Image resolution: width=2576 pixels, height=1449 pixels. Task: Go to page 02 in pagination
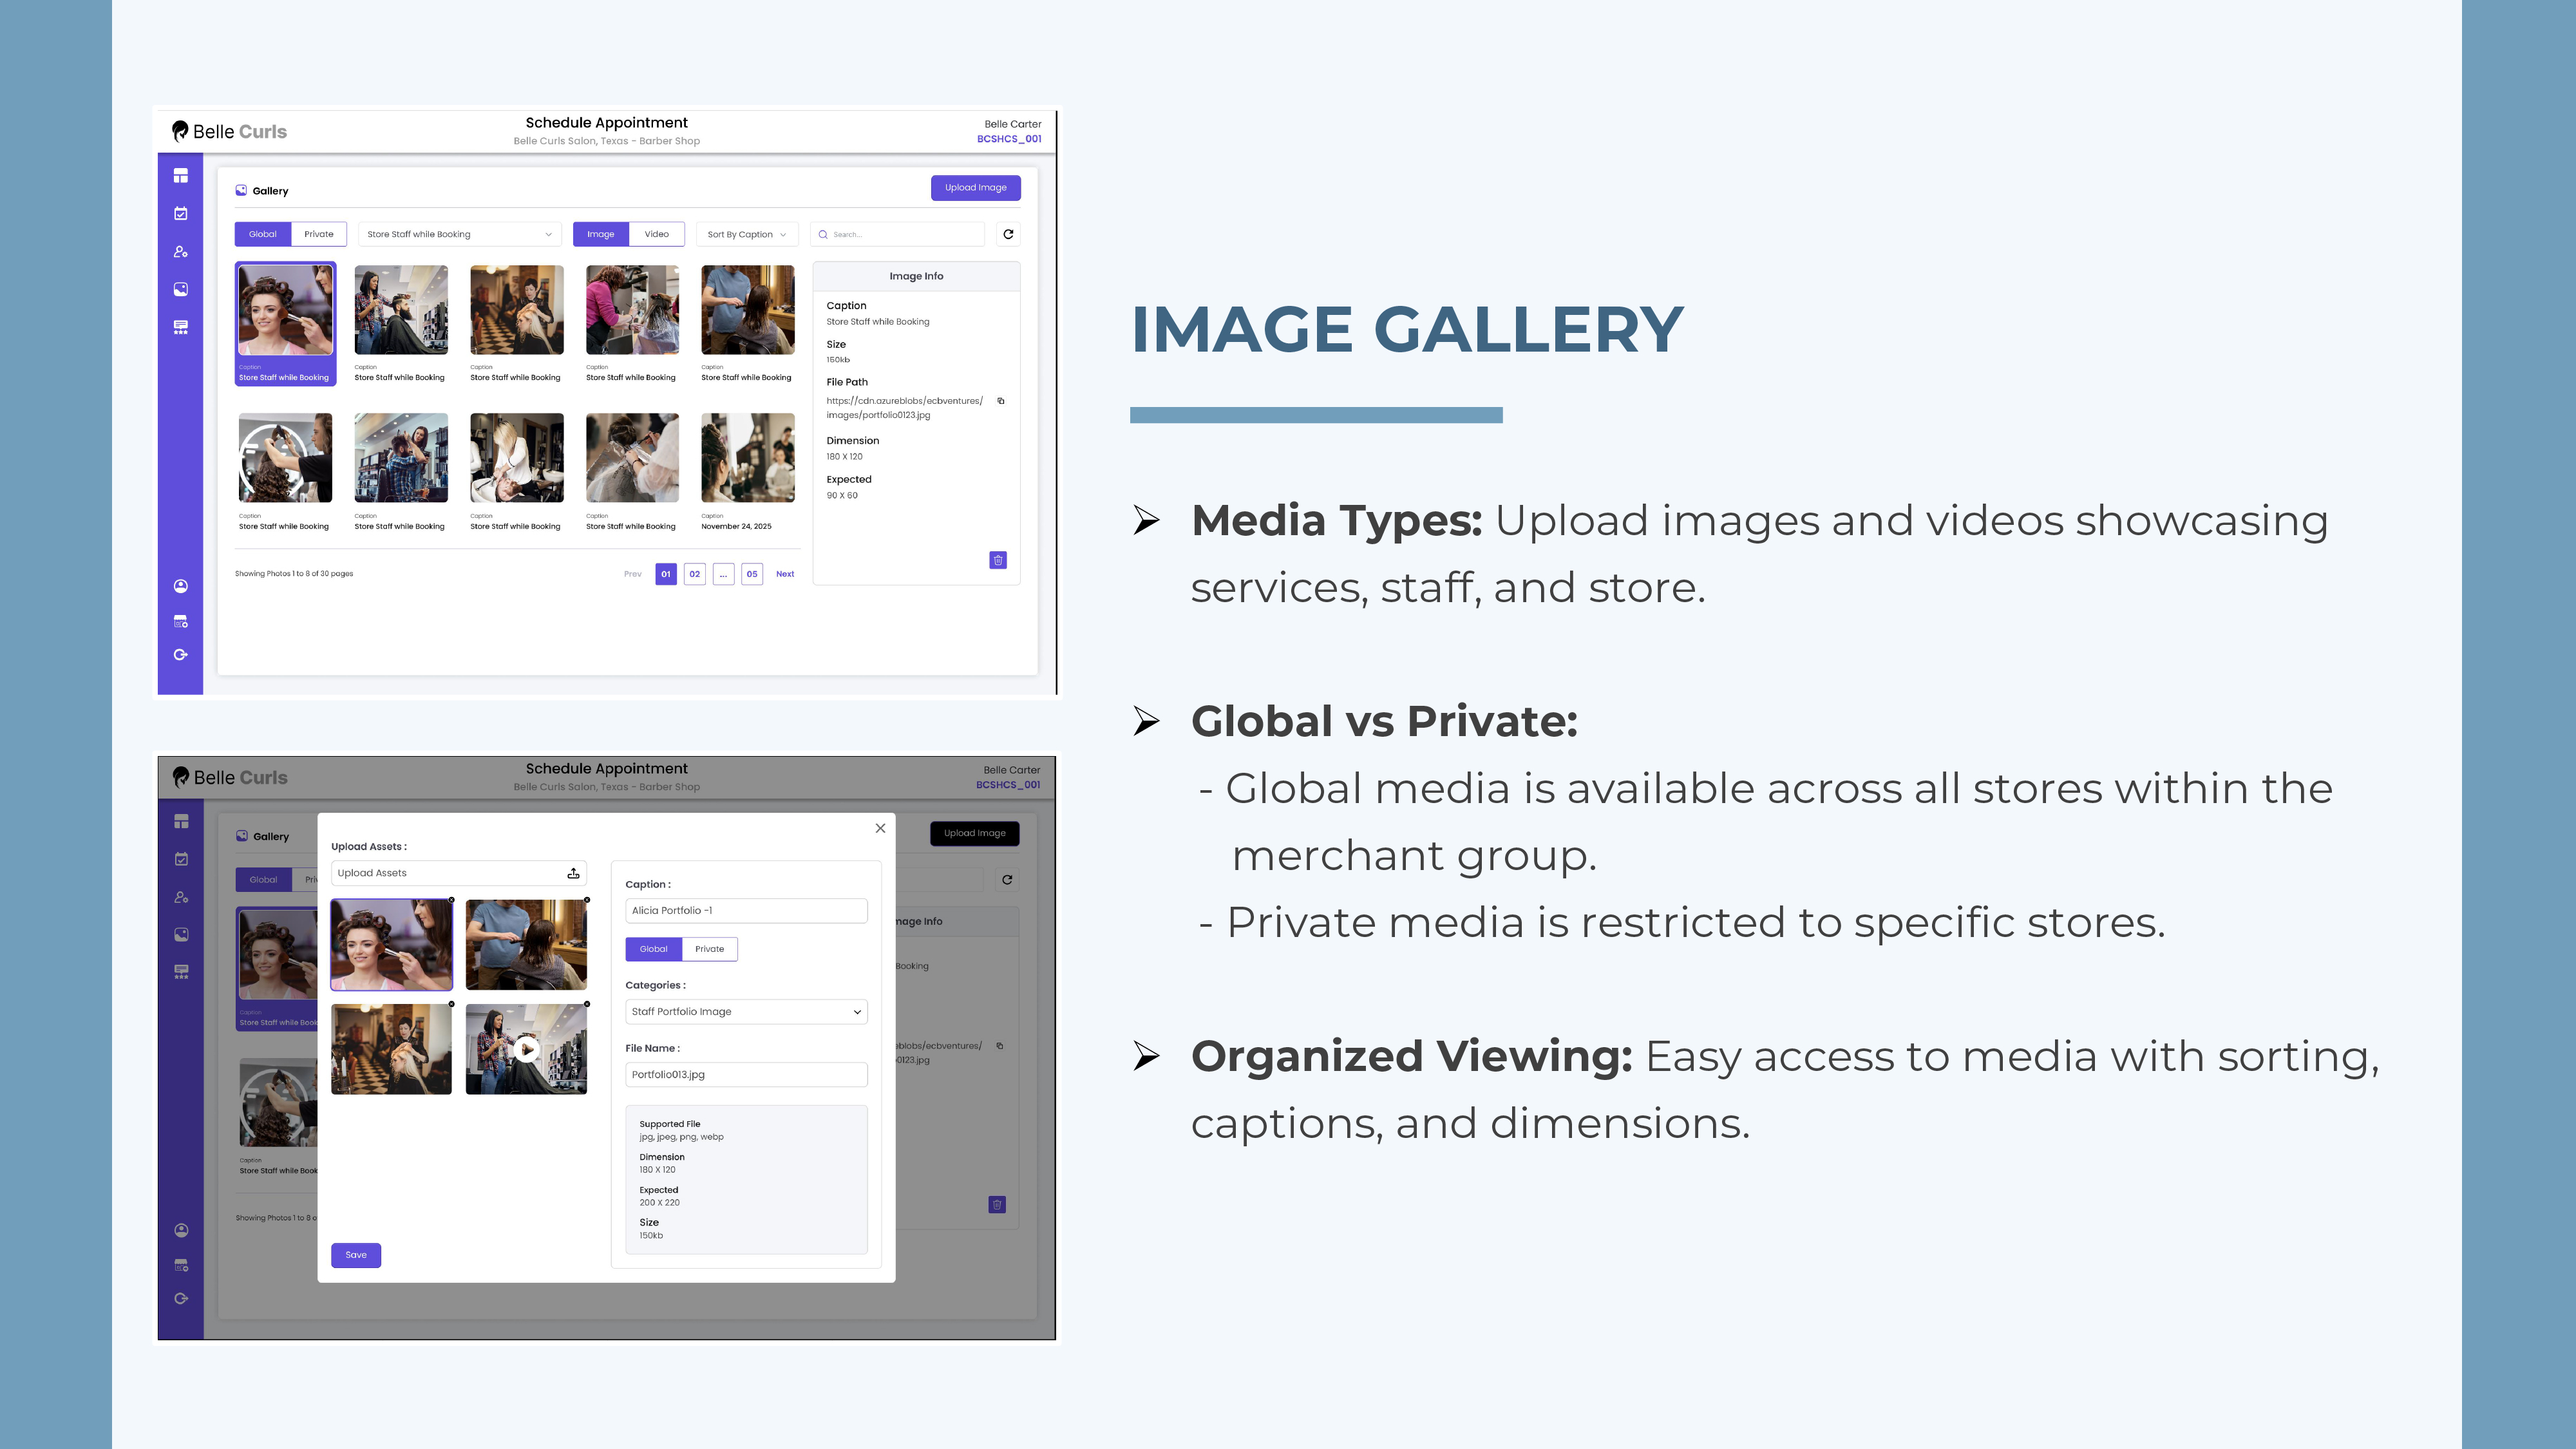(694, 574)
